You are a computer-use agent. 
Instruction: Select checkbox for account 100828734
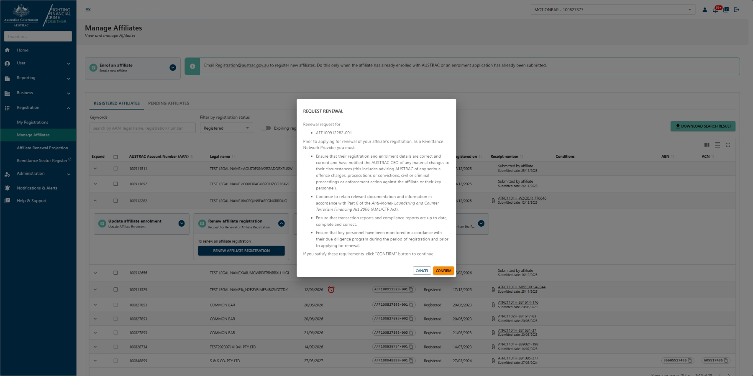[115, 347]
